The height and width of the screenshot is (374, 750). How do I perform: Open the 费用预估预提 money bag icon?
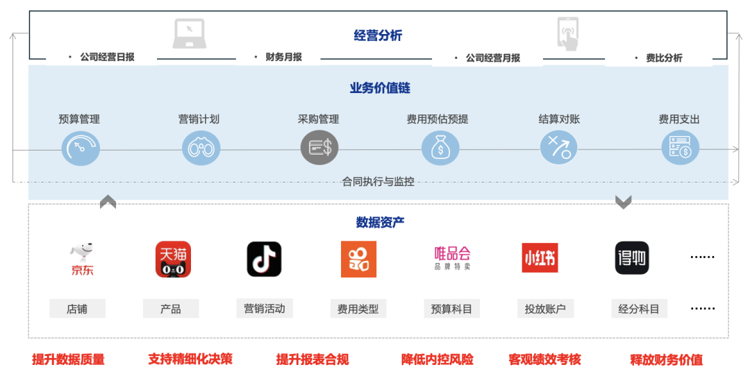[x=440, y=148]
